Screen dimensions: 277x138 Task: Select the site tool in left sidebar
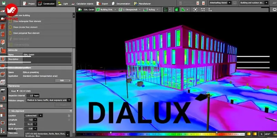pyautogui.click(x=3, y=19)
